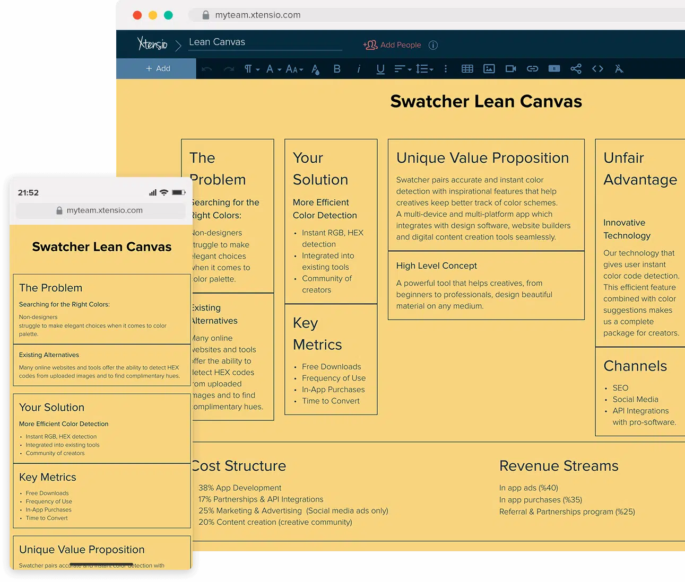Viewport: 685px width, 582px height.
Task: Expand the line spacing dropdown
Action: point(424,68)
